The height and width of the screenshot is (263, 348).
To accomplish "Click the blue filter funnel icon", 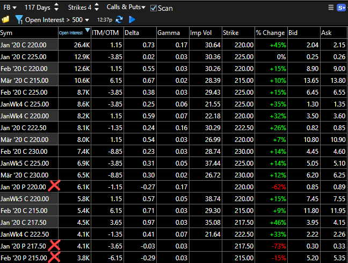I will pyautogui.click(x=19, y=19).
